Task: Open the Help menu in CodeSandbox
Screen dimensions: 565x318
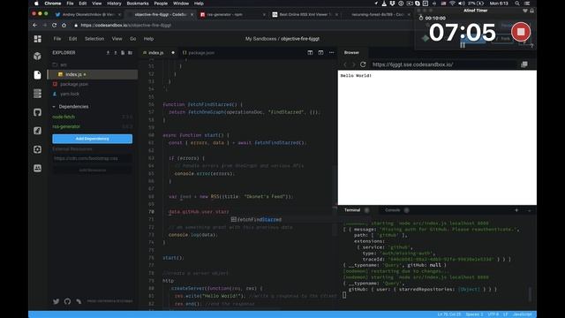Action: (x=148, y=39)
